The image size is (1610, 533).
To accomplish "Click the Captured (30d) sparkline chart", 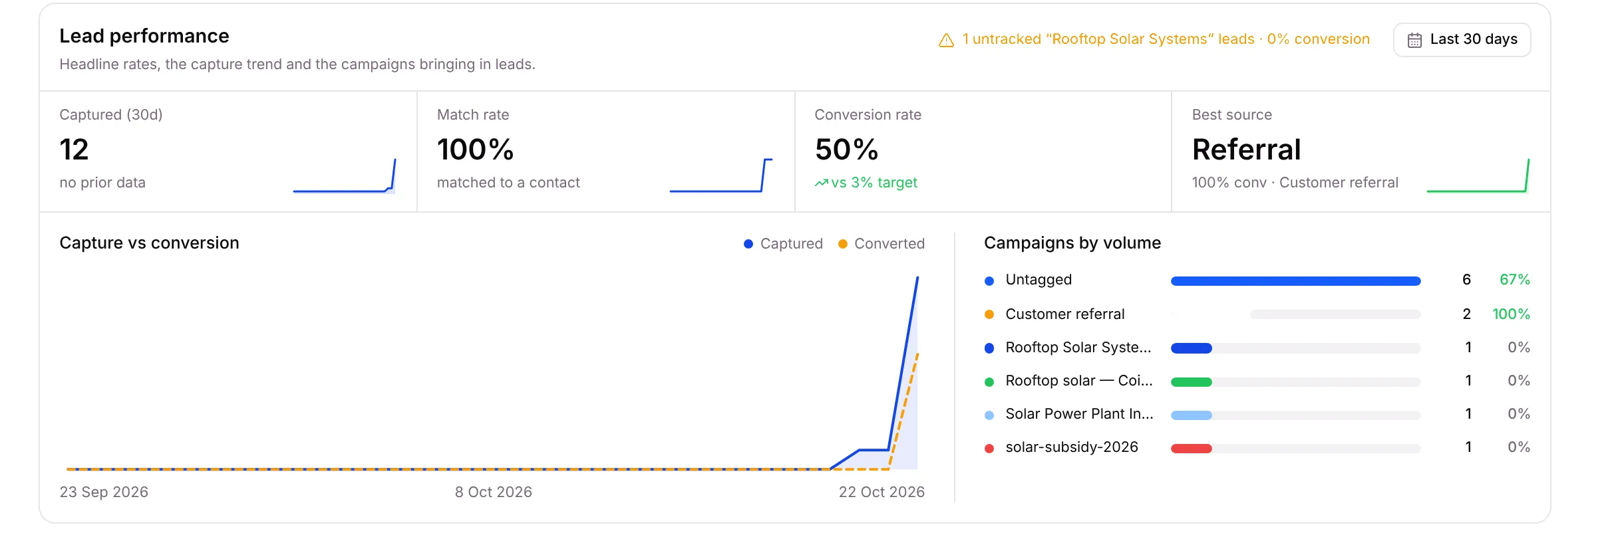I will point(345,176).
